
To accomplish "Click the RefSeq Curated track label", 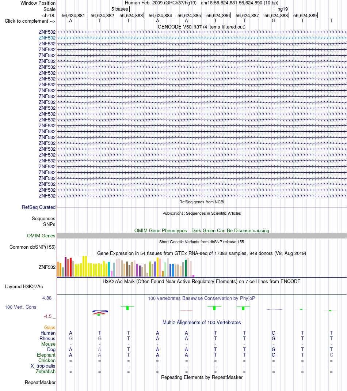I will click(x=39, y=207).
